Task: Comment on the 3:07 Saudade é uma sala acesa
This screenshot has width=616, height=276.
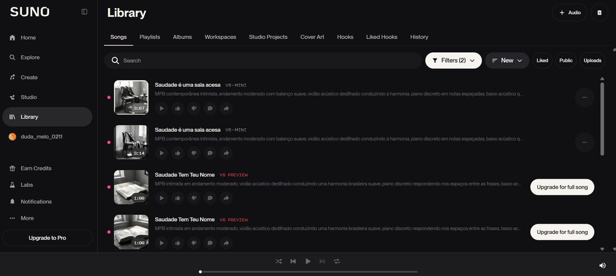Action: [x=210, y=108]
